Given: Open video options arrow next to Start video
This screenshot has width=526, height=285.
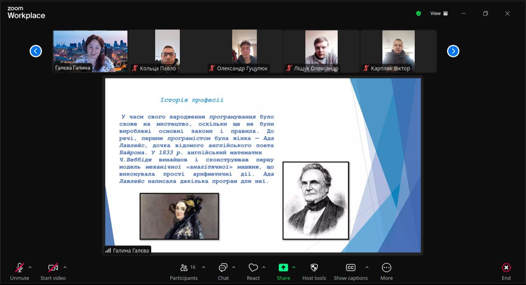Looking at the screenshot, I should [x=65, y=267].
